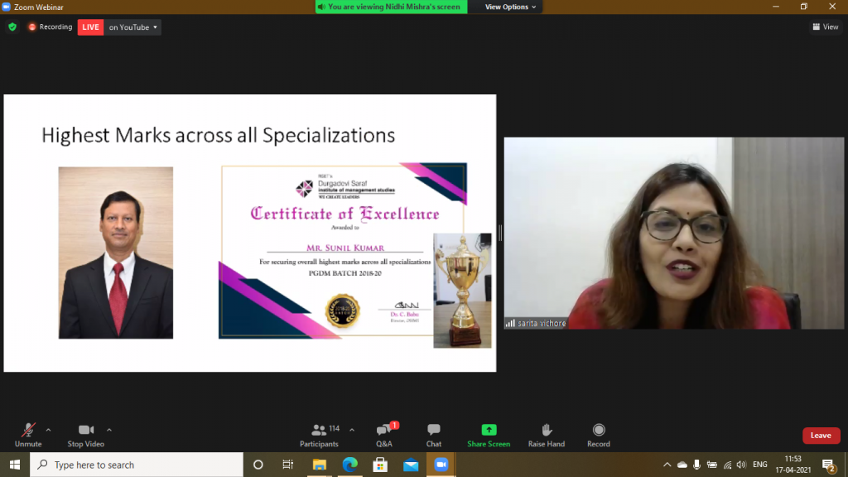Open video options arrow beside Stop Video

(109, 430)
